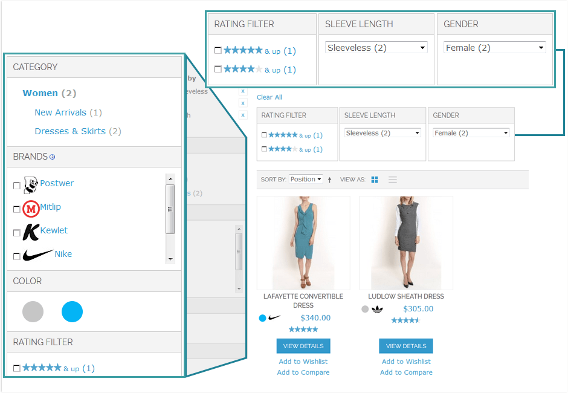Click the Postwer brand logo icon

tap(31, 184)
